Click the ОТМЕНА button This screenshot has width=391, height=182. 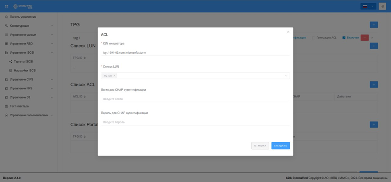click(260, 146)
